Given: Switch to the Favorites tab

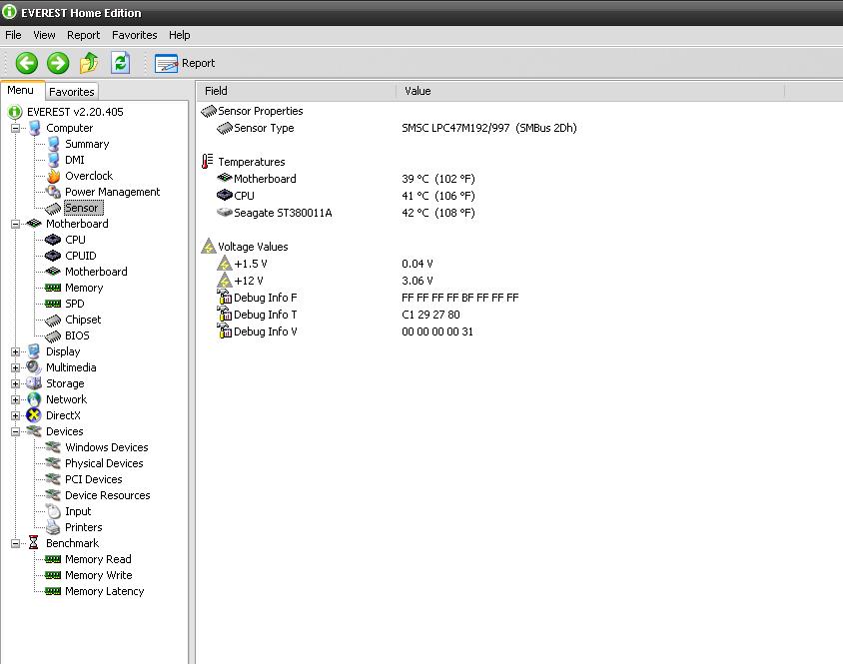Looking at the screenshot, I should click(x=72, y=92).
